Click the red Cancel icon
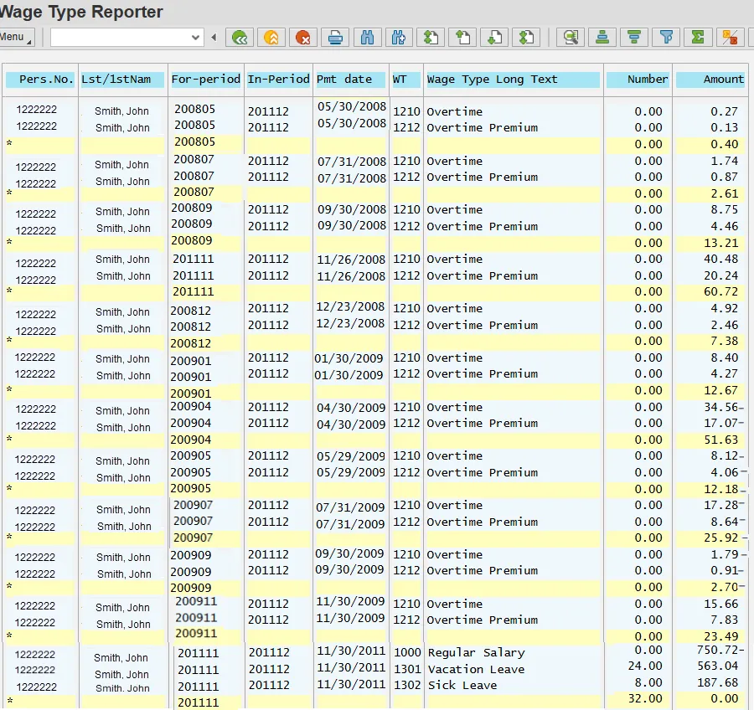The width and height of the screenshot is (754, 710). coord(302,38)
